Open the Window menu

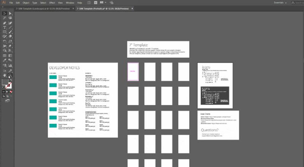tap(70, 3)
